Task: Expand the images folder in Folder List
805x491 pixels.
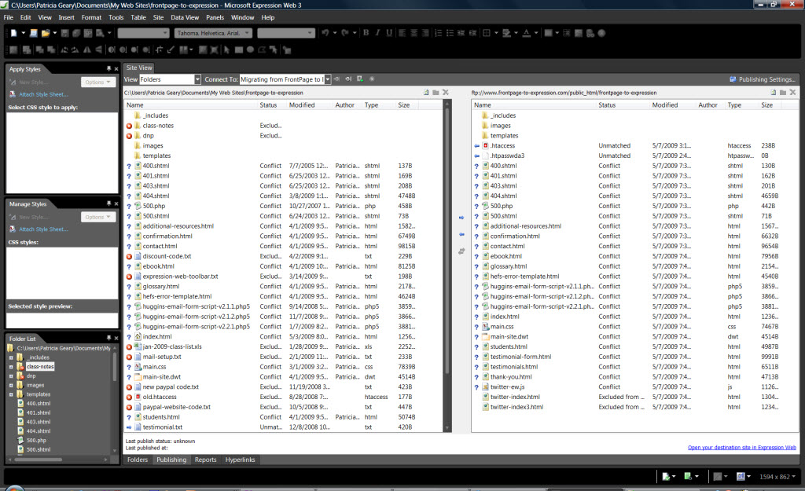Action: pyautogui.click(x=11, y=385)
